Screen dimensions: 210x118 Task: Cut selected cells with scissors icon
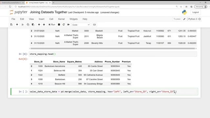23,25
